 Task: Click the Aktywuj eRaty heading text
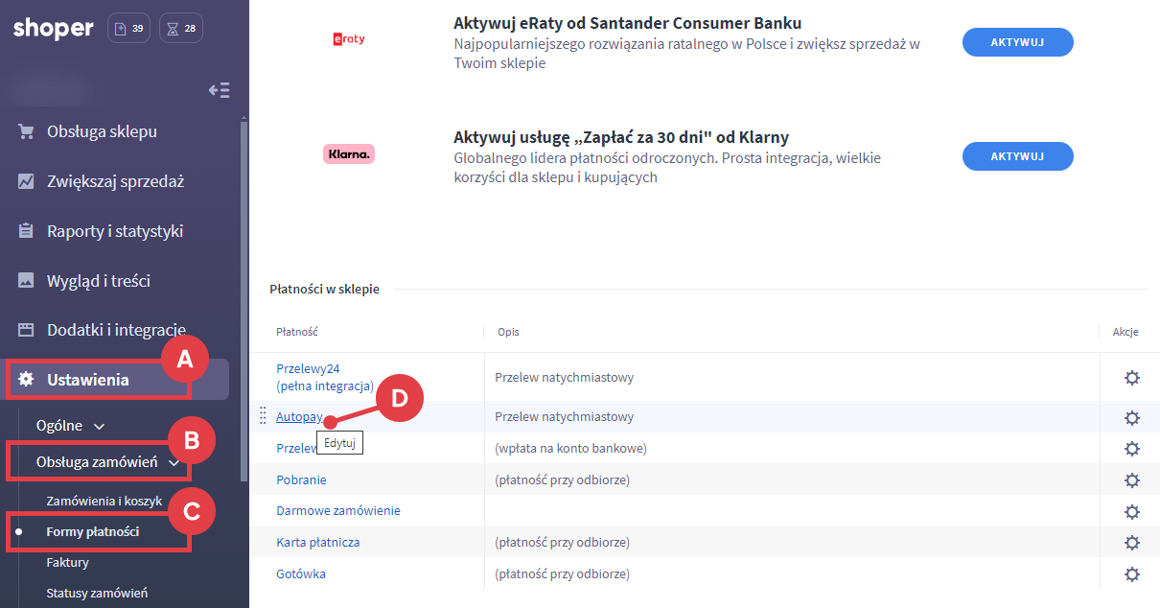pyautogui.click(x=628, y=23)
